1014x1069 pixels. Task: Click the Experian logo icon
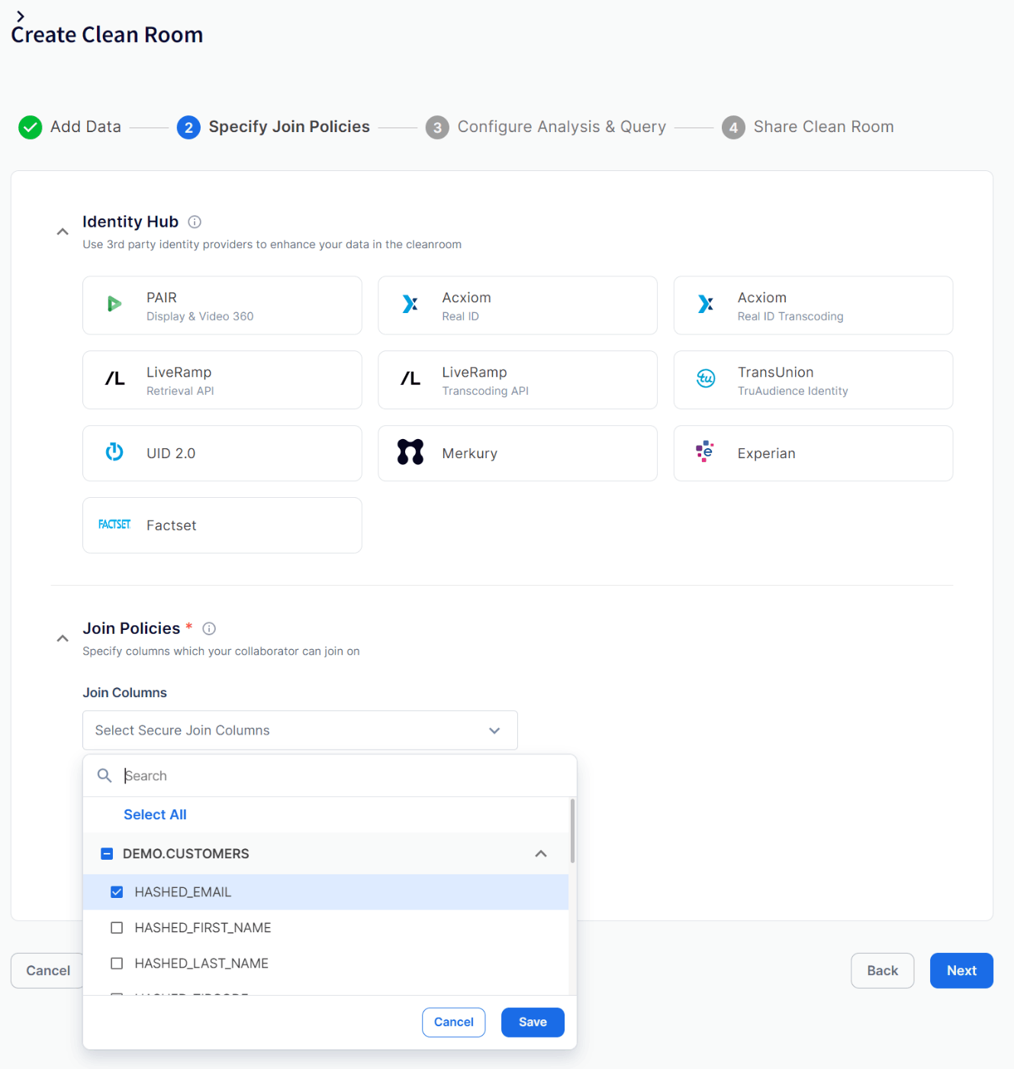click(x=705, y=451)
